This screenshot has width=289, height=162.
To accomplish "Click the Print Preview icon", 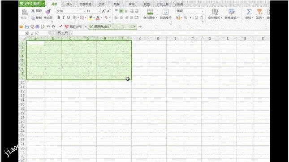I will [x=43, y=27].
